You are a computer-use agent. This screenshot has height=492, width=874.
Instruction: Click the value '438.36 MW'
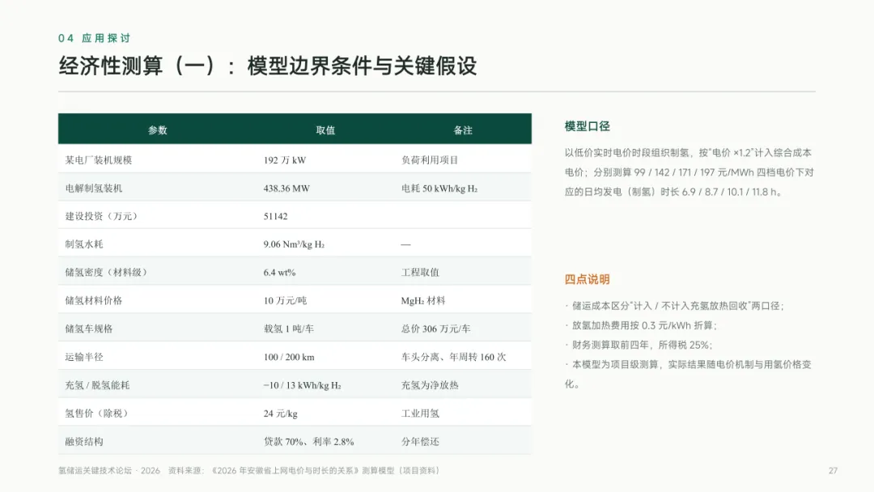(286, 189)
